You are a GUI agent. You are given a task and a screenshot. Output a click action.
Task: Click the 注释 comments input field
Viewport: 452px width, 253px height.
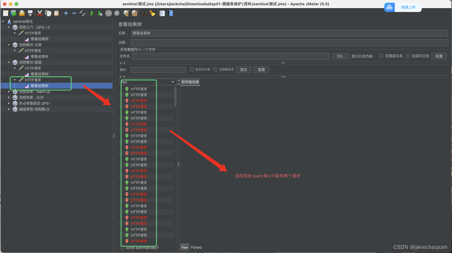click(x=289, y=42)
